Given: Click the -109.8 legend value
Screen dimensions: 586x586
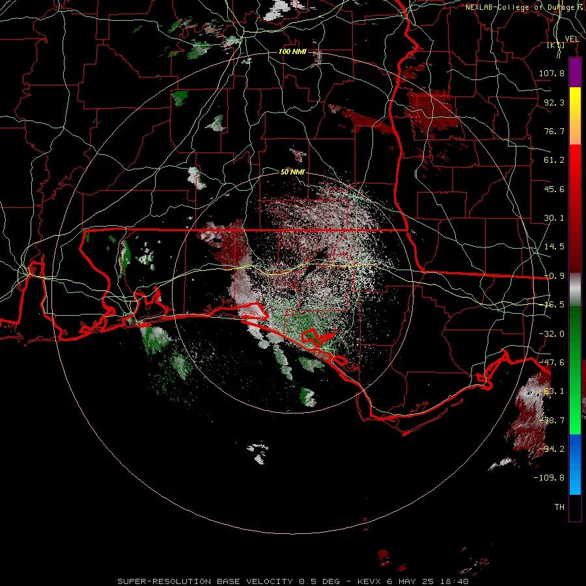Looking at the screenshot, I should pos(550,478).
